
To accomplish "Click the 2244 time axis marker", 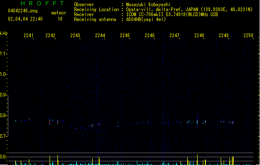I will click(x=100, y=35).
